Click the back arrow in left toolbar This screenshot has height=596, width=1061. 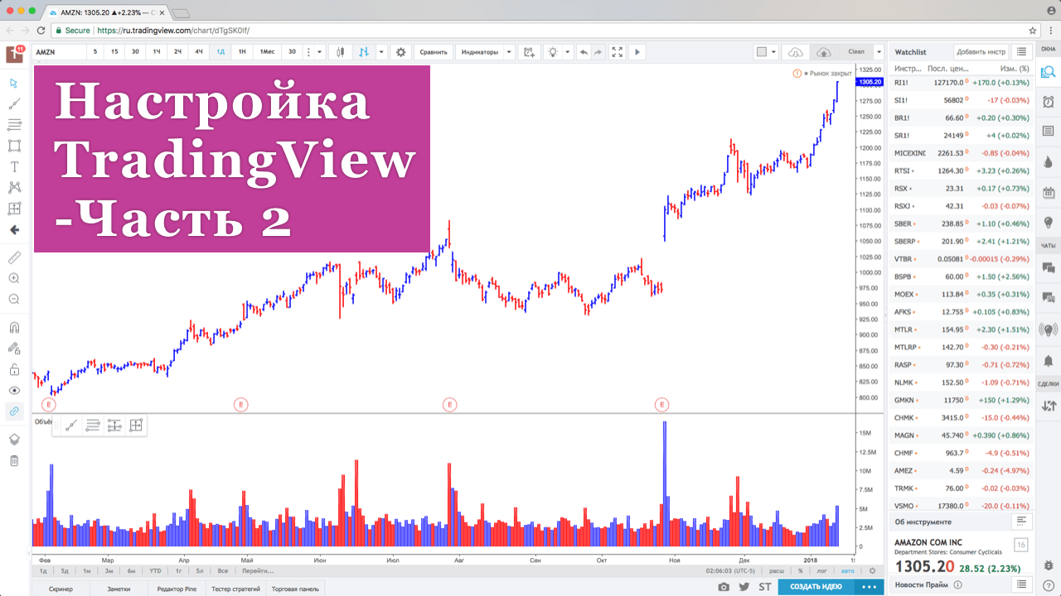[14, 230]
